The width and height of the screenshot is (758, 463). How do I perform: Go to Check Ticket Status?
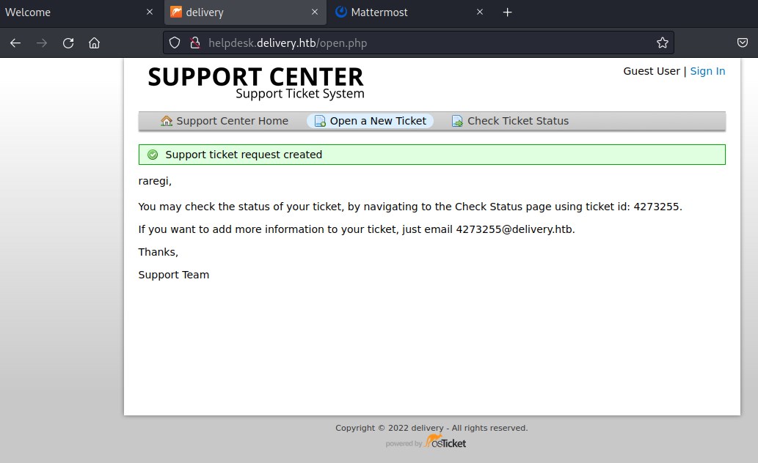(x=510, y=121)
